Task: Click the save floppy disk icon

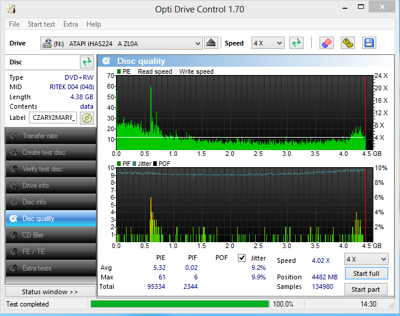Action: point(369,43)
